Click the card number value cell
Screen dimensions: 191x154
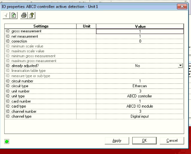click(x=140, y=101)
